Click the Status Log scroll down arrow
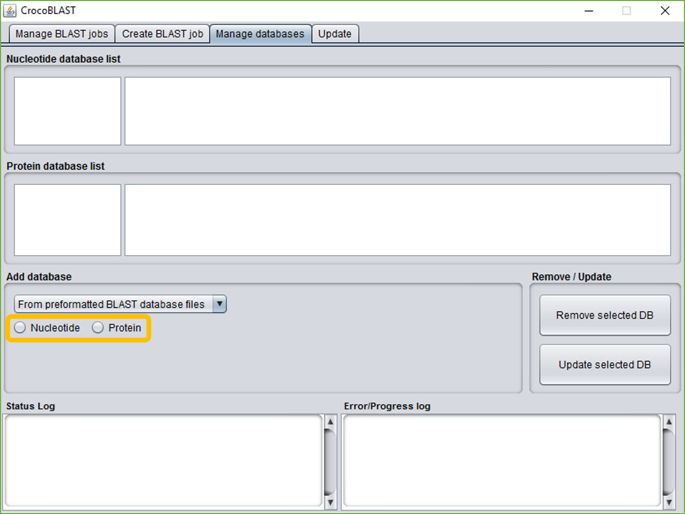The height and width of the screenshot is (514, 685). pos(330,502)
